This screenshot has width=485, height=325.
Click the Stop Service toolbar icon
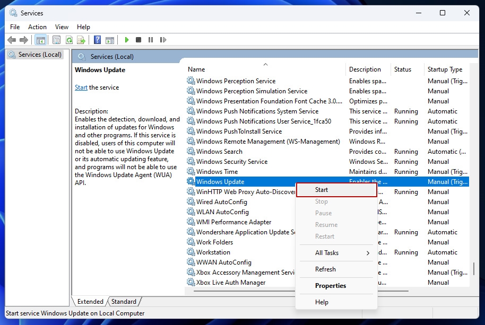[138, 39]
